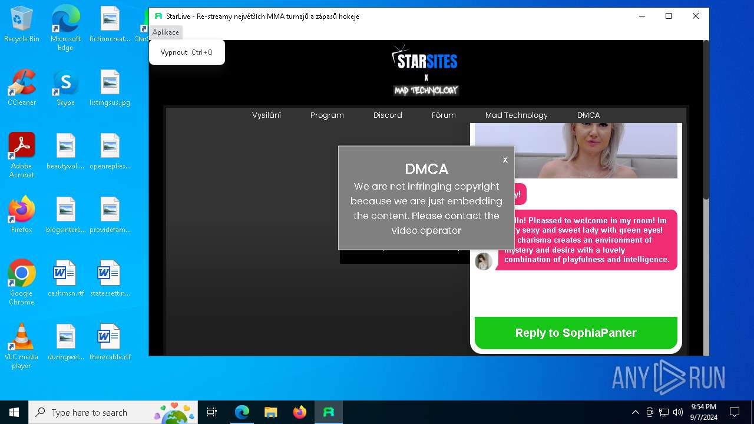Select Vypnout Ctrl+Q menu entry
The height and width of the screenshot is (424, 754).
click(187, 52)
